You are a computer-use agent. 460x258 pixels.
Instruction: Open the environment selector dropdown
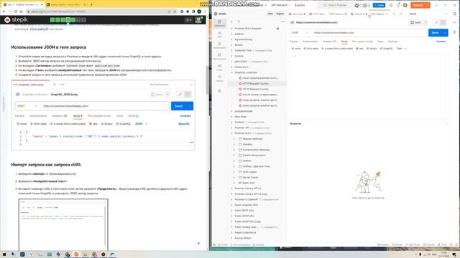click(429, 14)
